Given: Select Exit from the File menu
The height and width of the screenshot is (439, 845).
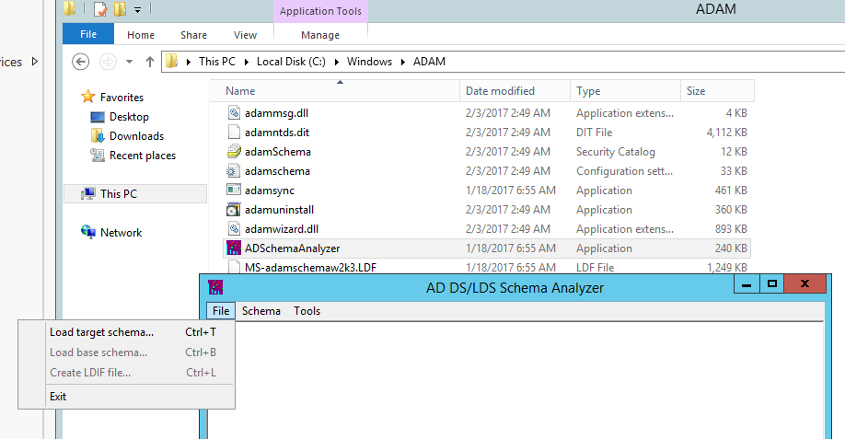Looking at the screenshot, I should pos(58,397).
